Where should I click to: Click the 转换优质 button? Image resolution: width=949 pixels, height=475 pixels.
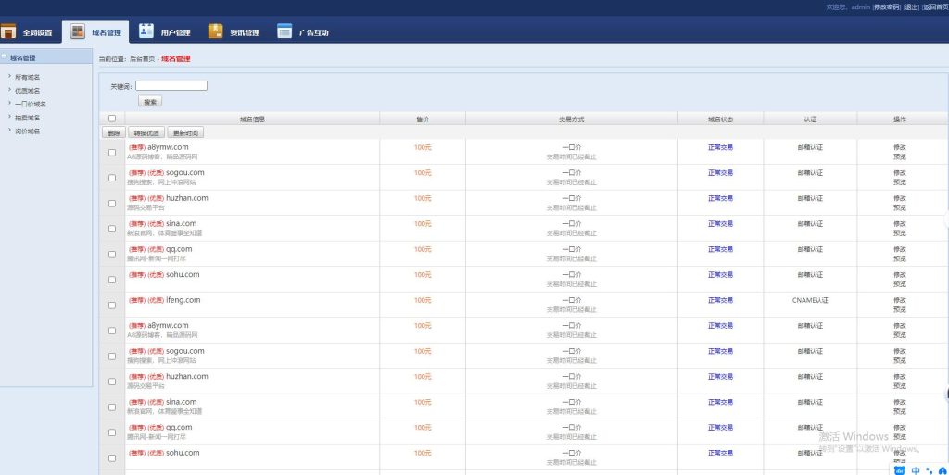146,133
